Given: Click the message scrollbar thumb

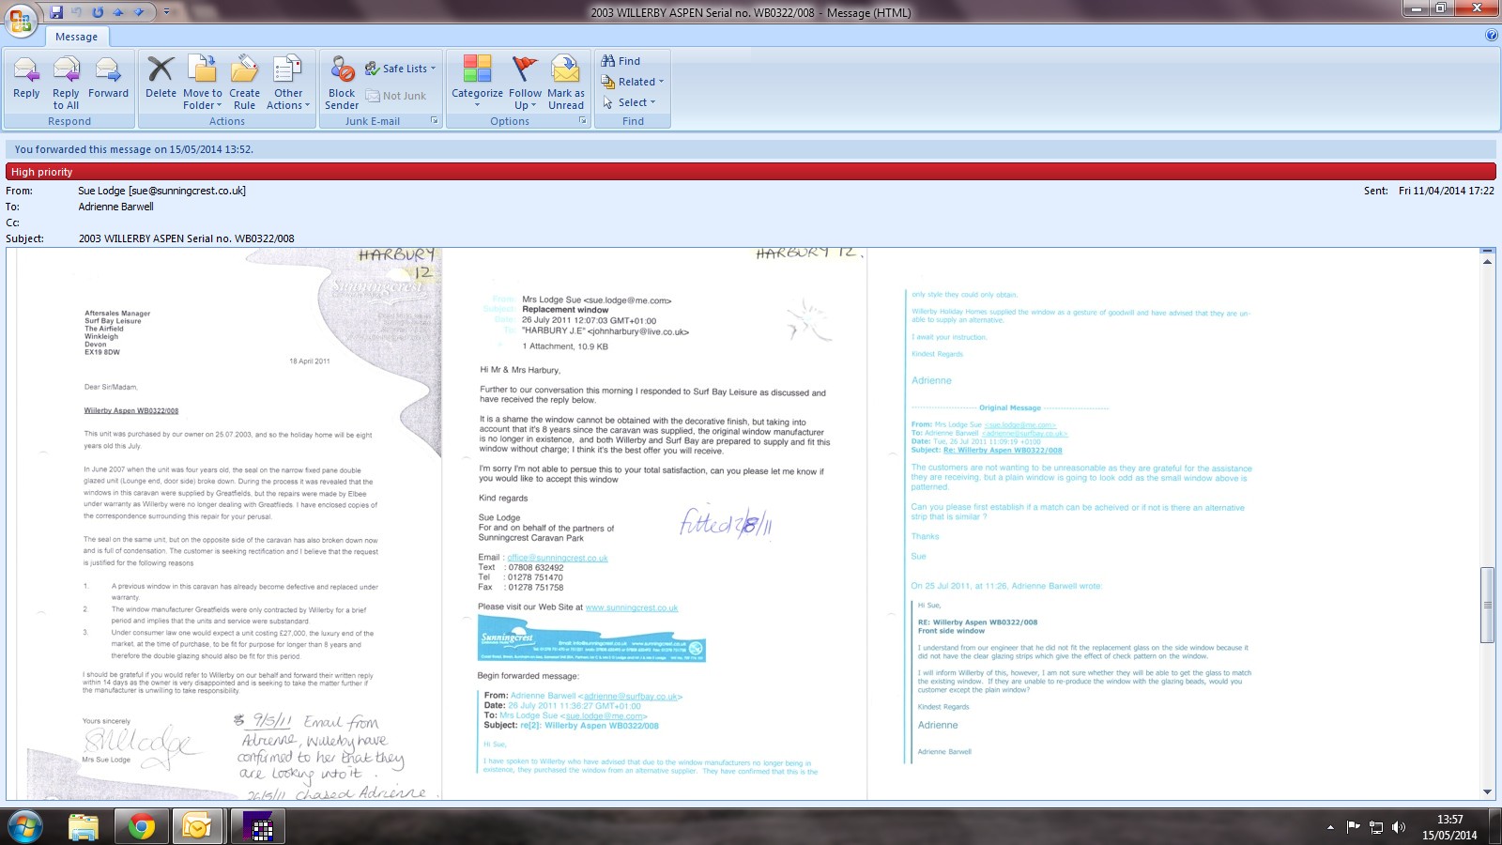Looking at the screenshot, I should click(x=1487, y=606).
